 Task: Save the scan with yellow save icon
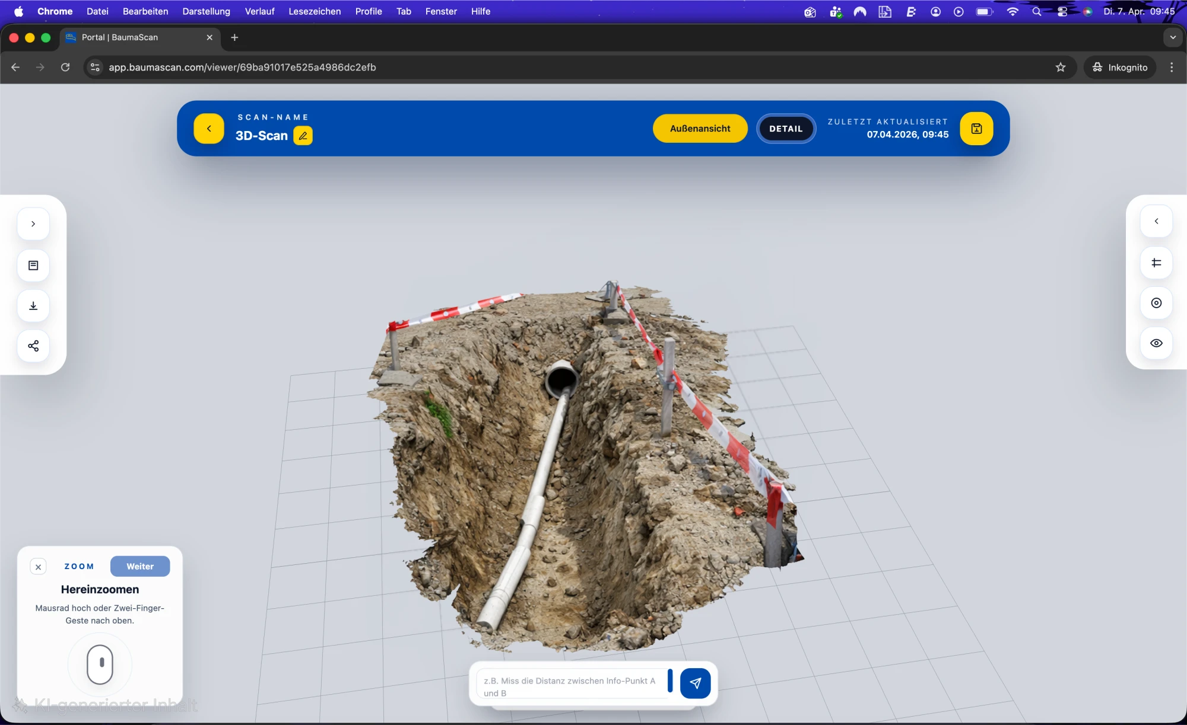(976, 129)
